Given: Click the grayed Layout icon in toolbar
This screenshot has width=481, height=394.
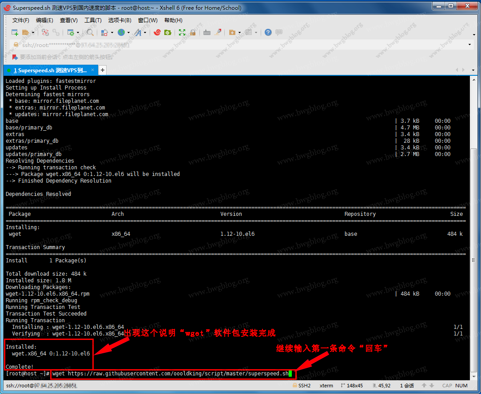Looking at the screenshot, I should [x=249, y=32].
